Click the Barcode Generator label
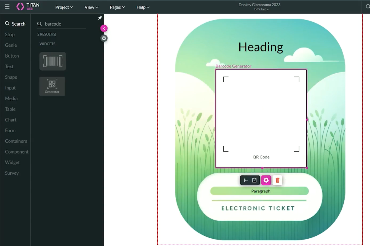The width and height of the screenshot is (370, 246). [x=233, y=66]
